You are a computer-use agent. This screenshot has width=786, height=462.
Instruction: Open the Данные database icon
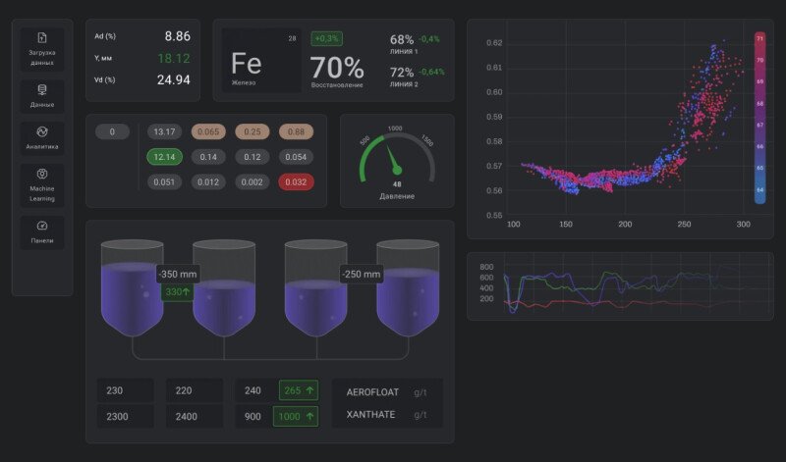(42, 90)
